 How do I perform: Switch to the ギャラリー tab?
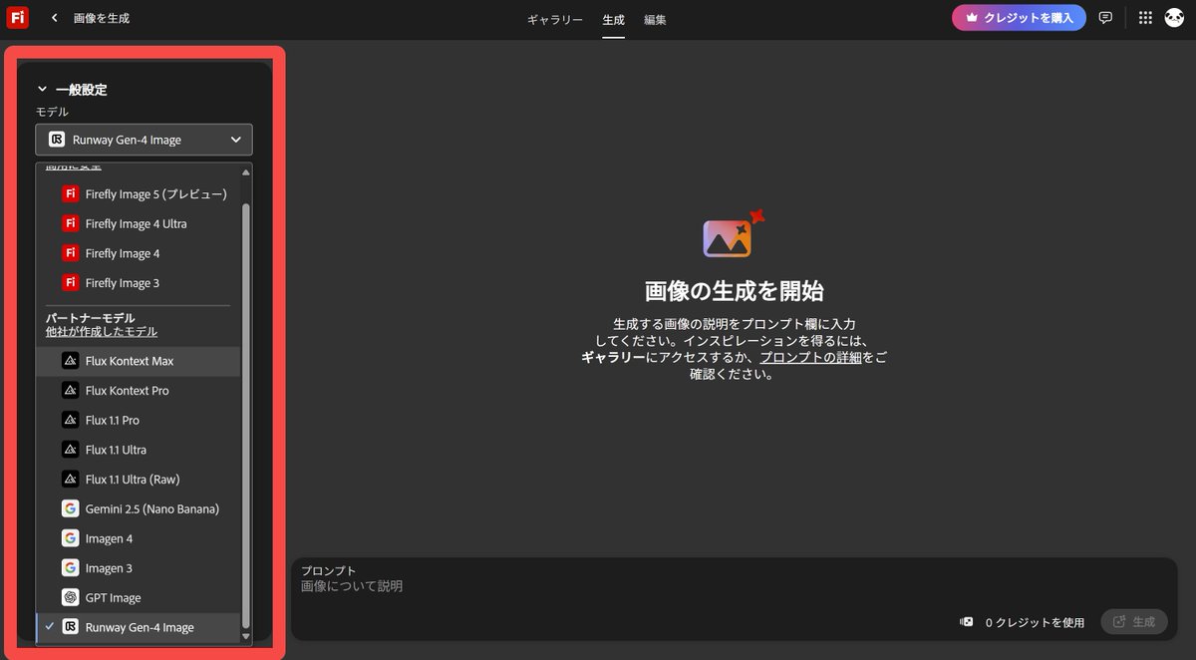[554, 18]
